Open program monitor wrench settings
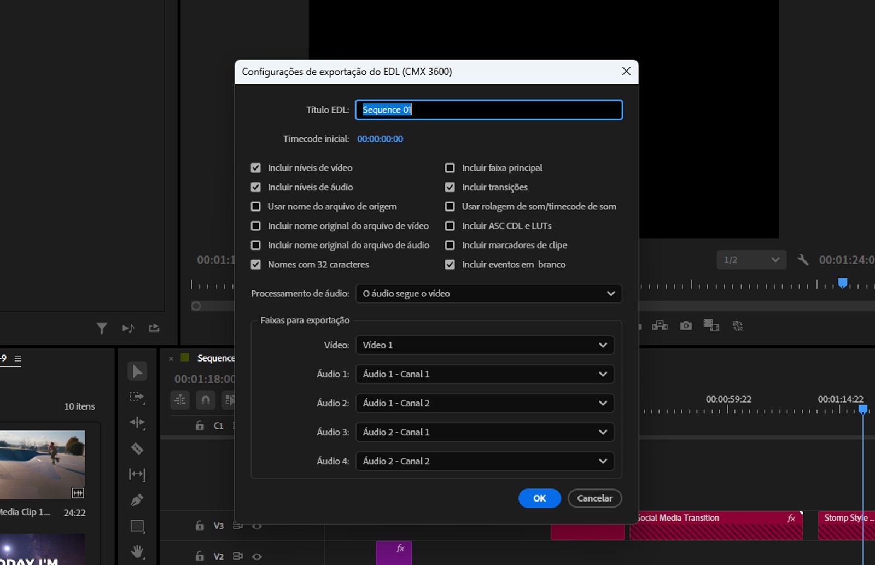This screenshot has width=875, height=565. [802, 260]
